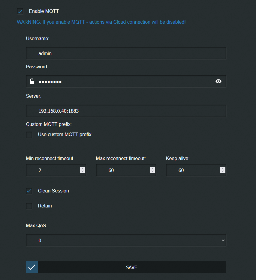Open the Max QoS dropdown

pyautogui.click(x=126, y=240)
